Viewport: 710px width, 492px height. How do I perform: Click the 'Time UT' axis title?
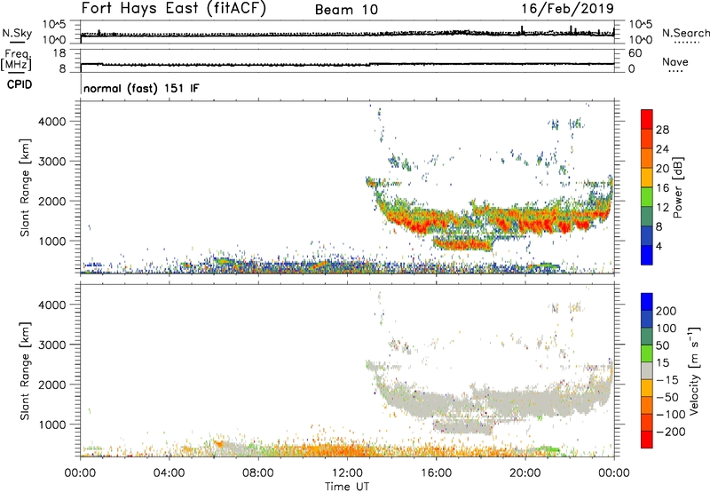click(347, 487)
